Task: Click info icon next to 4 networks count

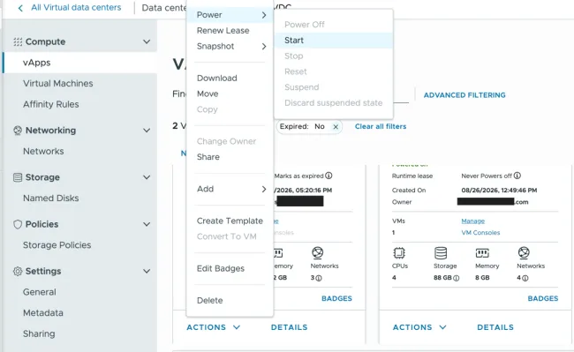Action: tap(525, 278)
